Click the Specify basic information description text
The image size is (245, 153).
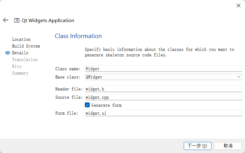[159, 52]
